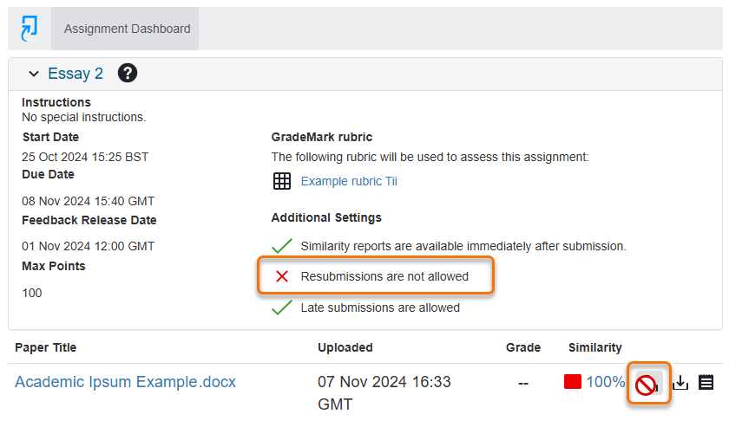Click the Similarity column header
The image size is (729, 440).
coord(594,347)
